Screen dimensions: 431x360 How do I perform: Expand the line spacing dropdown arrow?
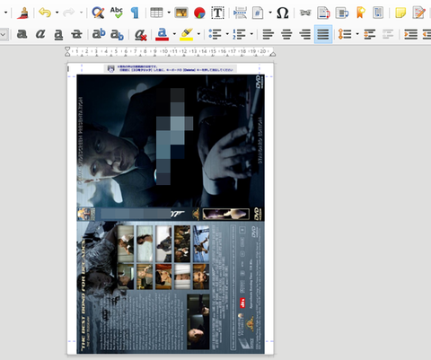pyautogui.click(x=357, y=34)
